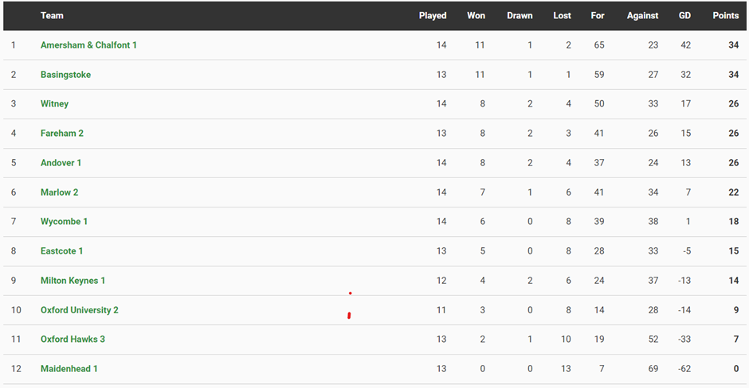Click the Lost column header
Screen dimensions: 749x388
click(562, 16)
